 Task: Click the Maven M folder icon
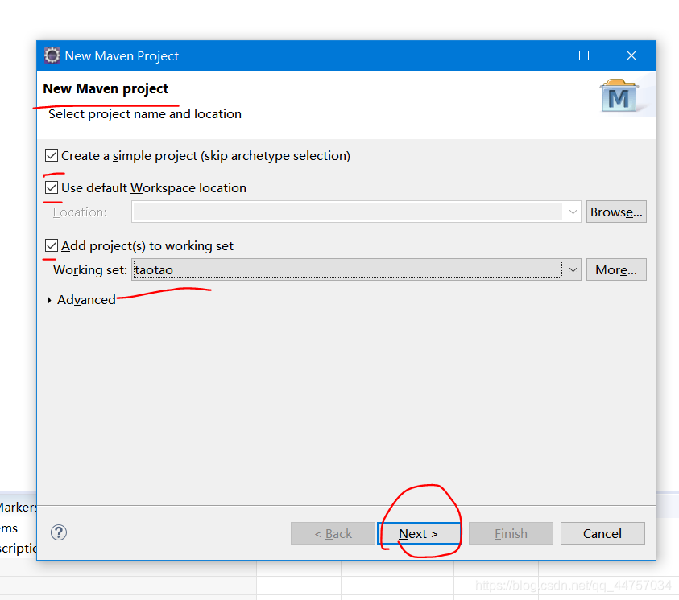coord(619,96)
